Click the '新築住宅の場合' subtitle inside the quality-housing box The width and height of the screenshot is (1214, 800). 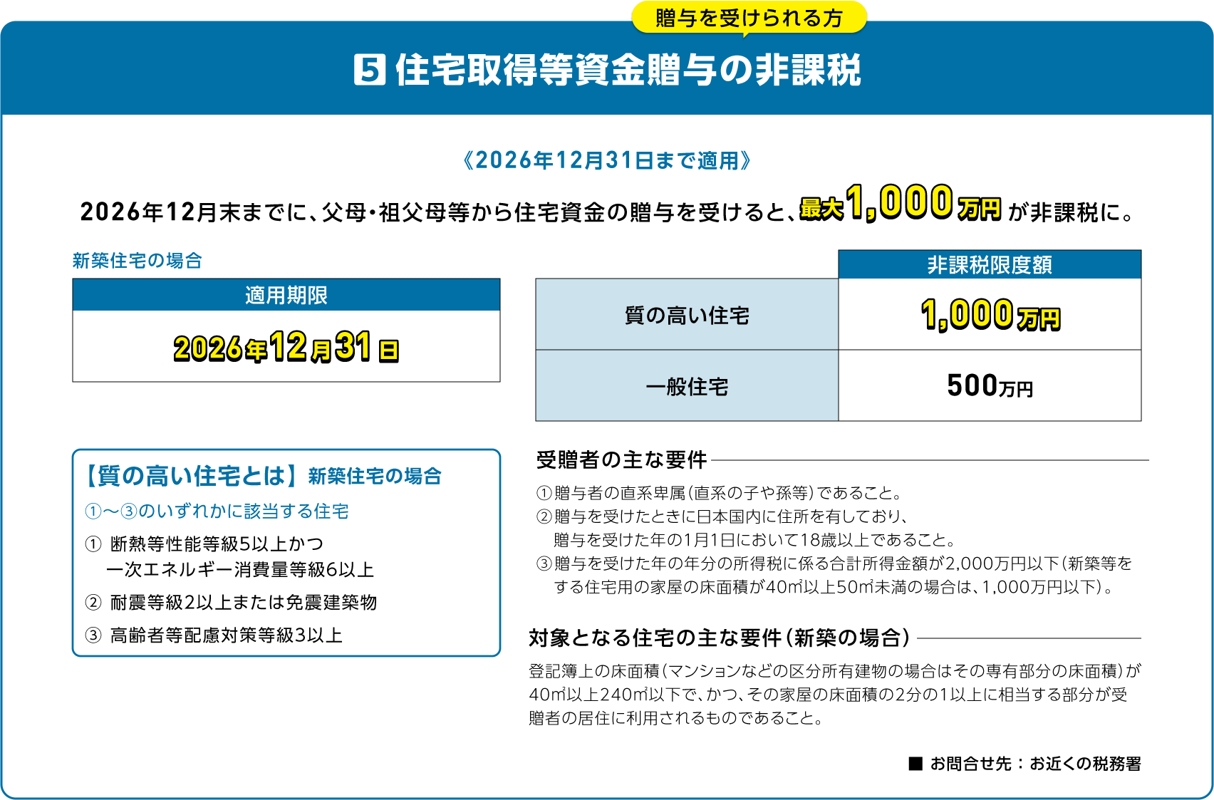(375, 476)
